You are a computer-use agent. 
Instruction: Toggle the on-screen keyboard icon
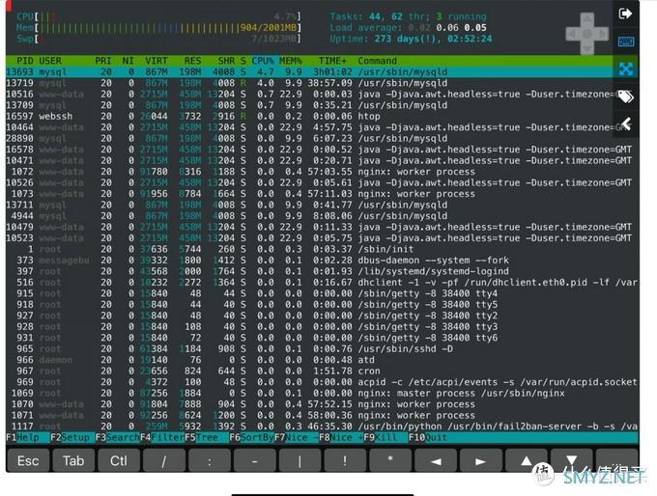tap(626, 41)
